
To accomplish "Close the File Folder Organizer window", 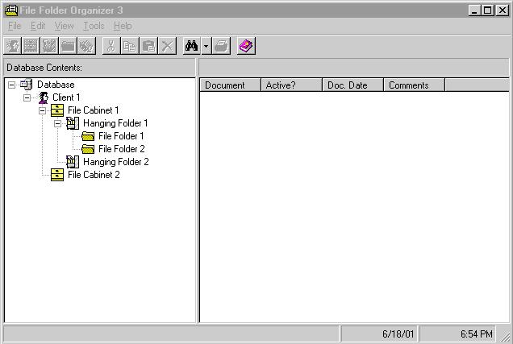I will [502, 10].
